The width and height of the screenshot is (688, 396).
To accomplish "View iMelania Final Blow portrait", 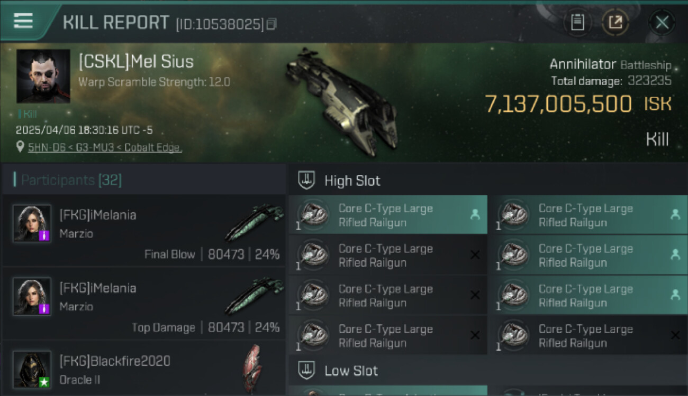I will point(32,223).
